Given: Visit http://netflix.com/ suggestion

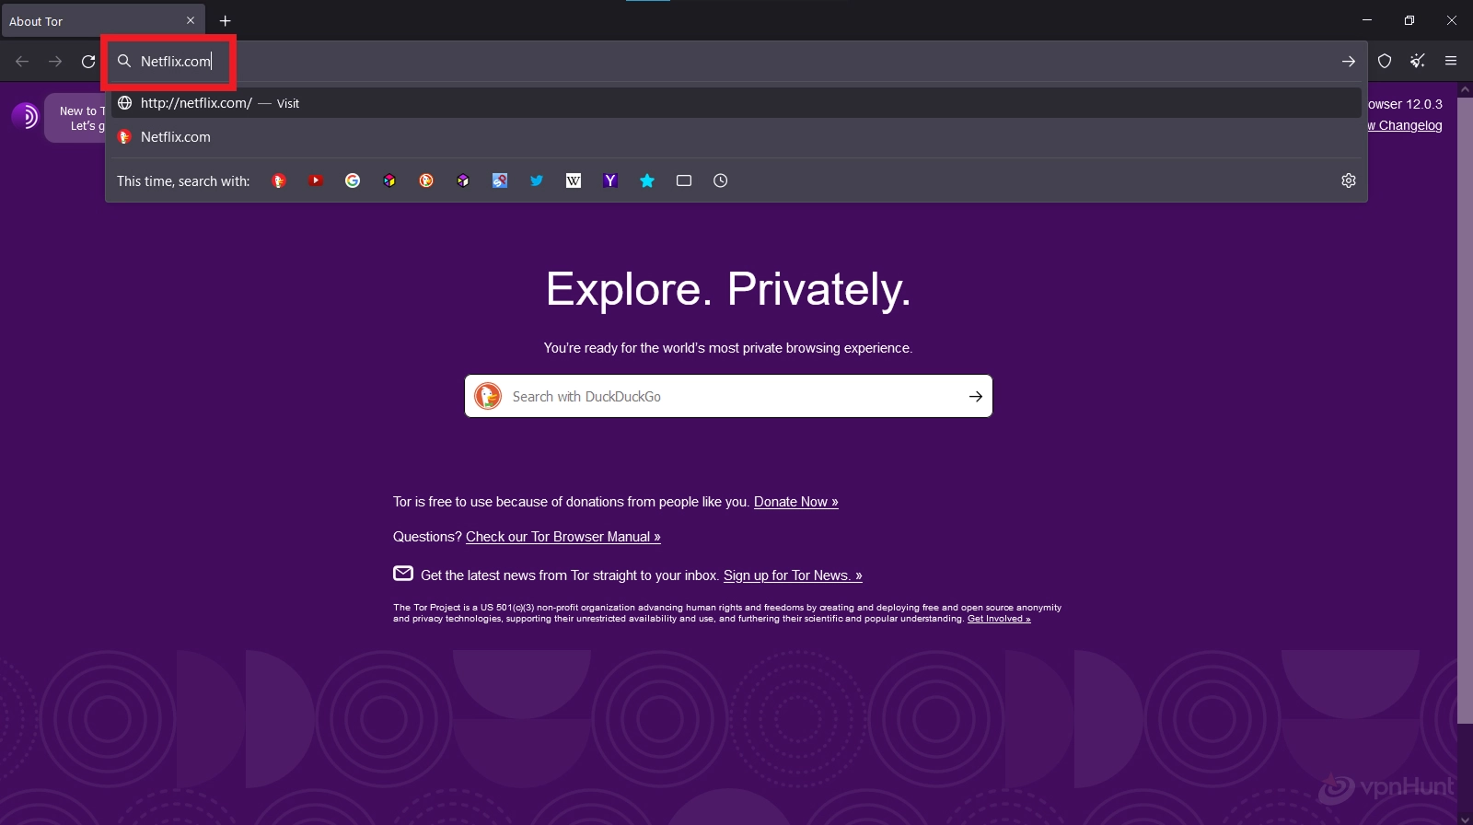Looking at the screenshot, I should click(736, 103).
